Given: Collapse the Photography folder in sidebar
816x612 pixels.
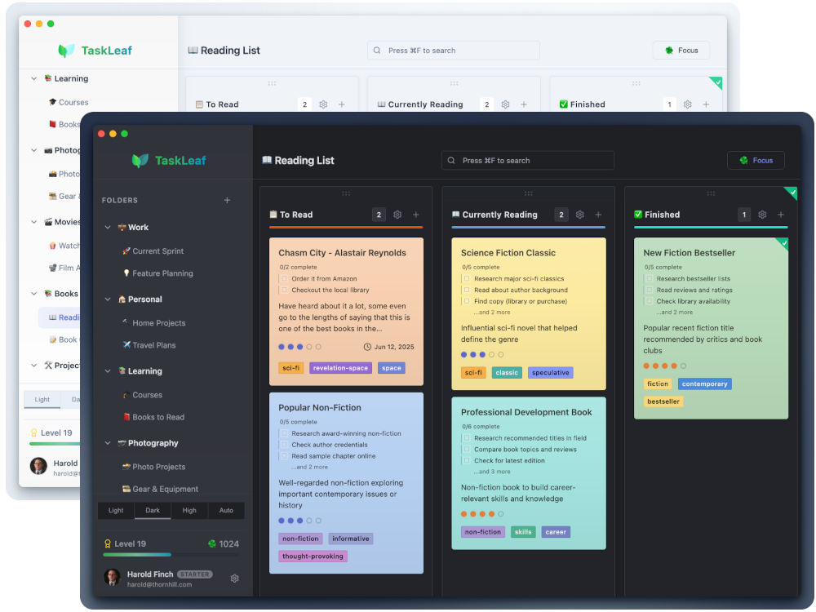Looking at the screenshot, I should (x=108, y=443).
